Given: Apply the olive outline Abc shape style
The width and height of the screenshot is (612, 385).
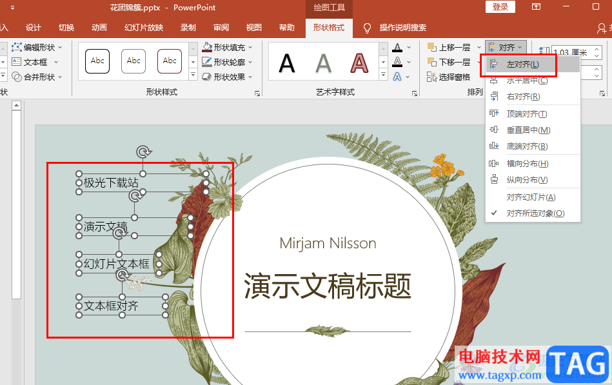Looking at the screenshot, I should pos(133,61).
